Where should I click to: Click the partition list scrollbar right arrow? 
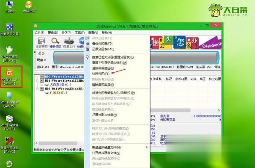(219, 110)
